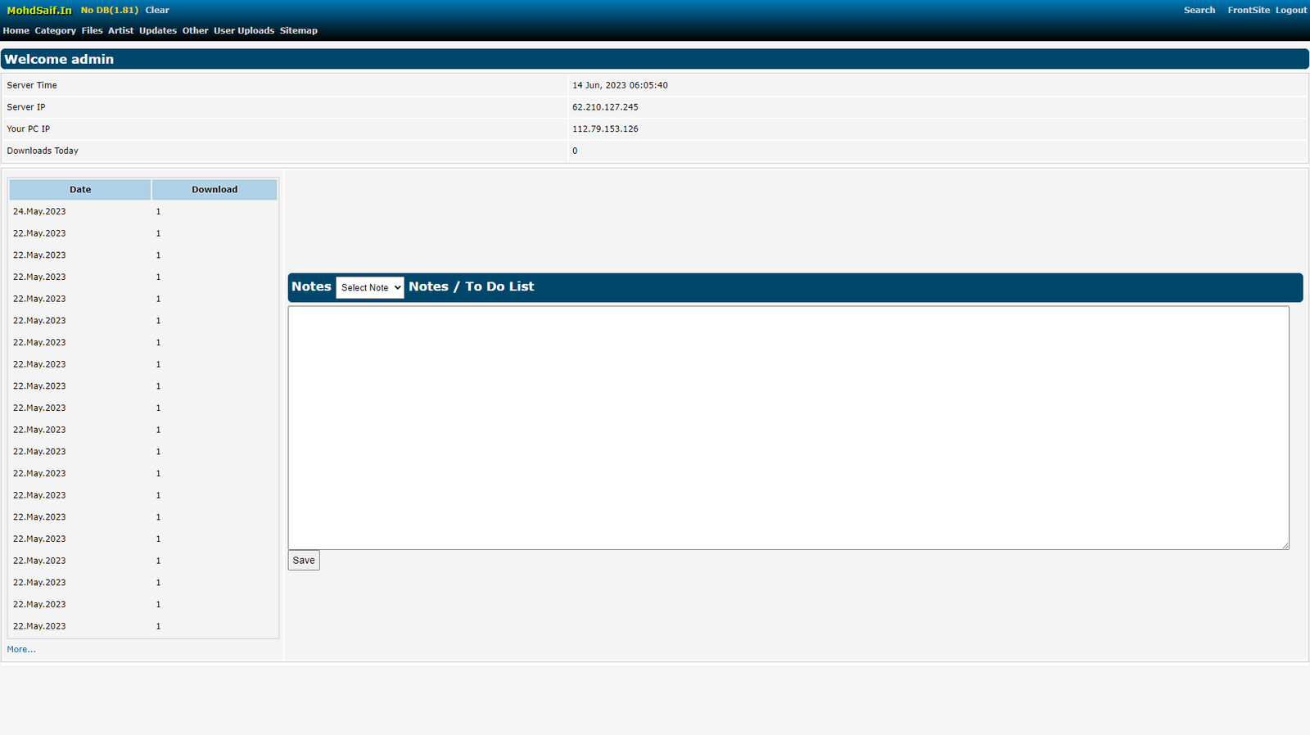Open the Sitemap page
Screen dimensions: 1310x735
(x=298, y=30)
